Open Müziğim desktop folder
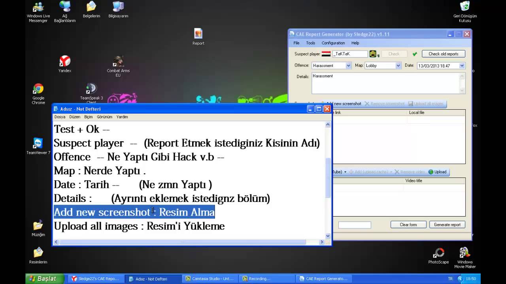The image size is (506, 284). coord(38,228)
